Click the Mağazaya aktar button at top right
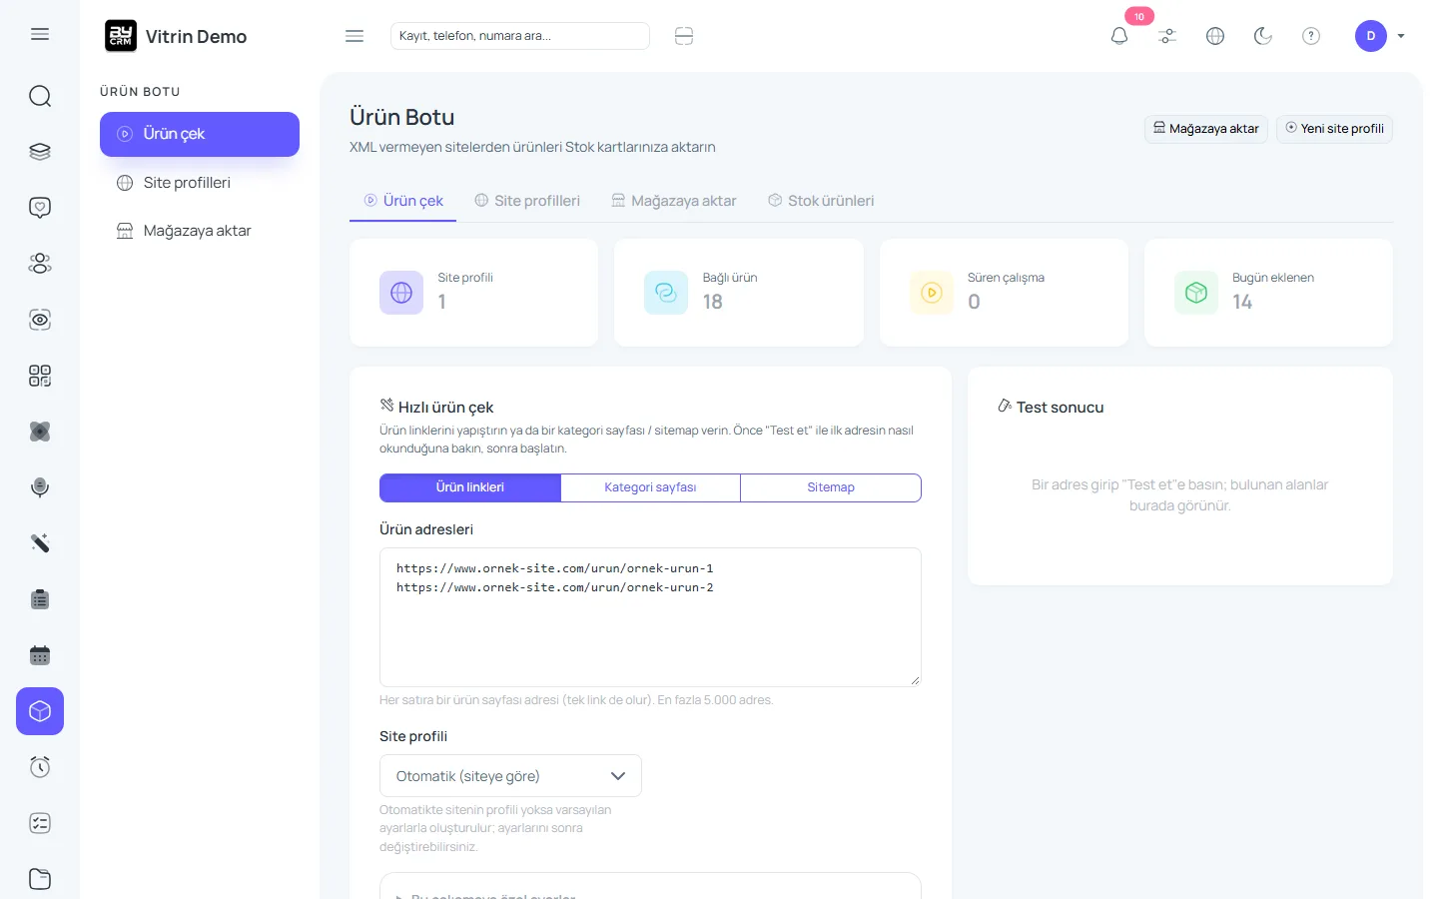Viewport: 1438px width, 899px height. 1206,129
